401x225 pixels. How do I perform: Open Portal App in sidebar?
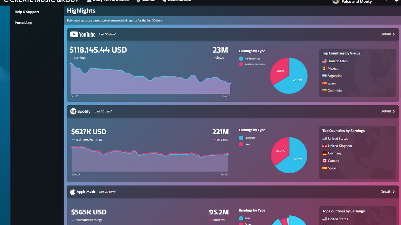tap(23, 23)
